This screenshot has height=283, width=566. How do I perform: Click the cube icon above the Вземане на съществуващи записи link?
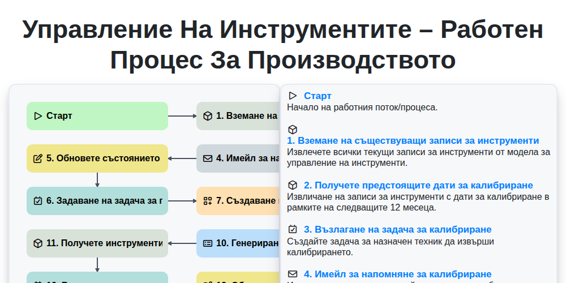pos(293,129)
